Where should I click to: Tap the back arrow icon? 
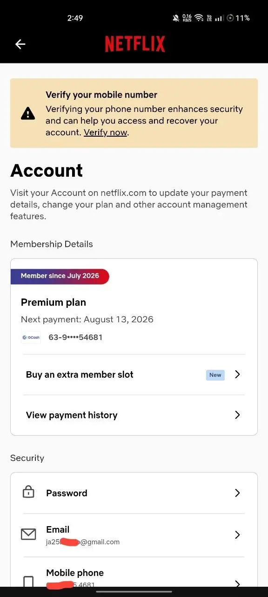click(x=20, y=44)
